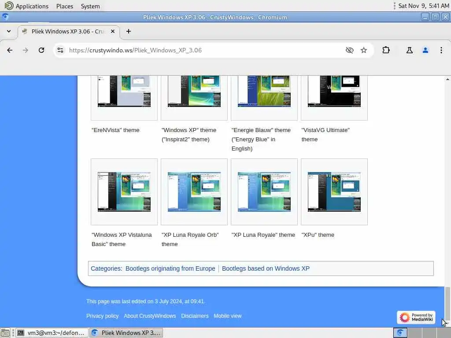
Task: Open a new tab with plus
Action: (129, 31)
